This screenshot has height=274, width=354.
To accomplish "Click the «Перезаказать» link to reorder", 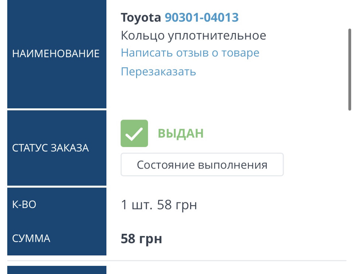I will [158, 71].
